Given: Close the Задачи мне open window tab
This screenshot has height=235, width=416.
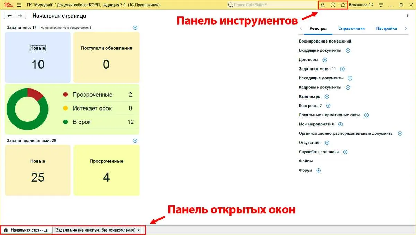Looking at the screenshot, I should pos(139,230).
